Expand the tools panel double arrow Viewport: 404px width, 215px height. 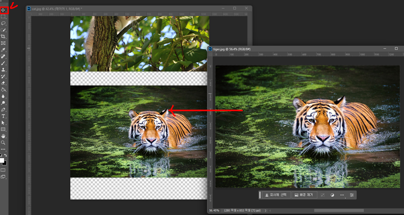pyautogui.click(x=1, y=1)
